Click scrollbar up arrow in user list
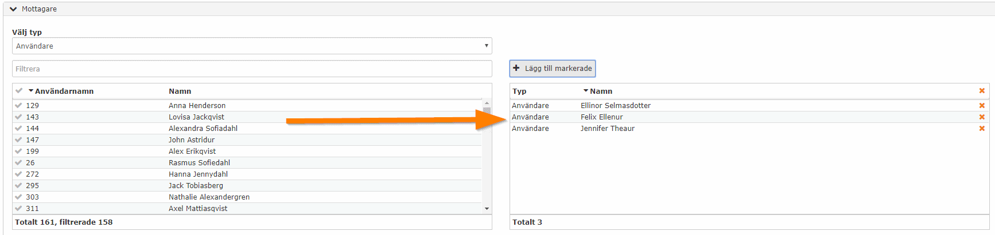Viewport: 995px width, 235px height. 487,103
